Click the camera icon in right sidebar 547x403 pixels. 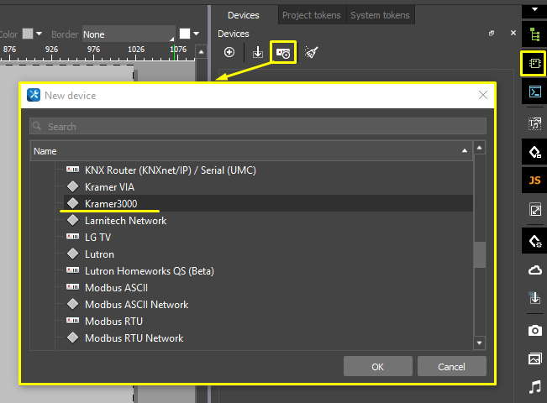tap(534, 330)
